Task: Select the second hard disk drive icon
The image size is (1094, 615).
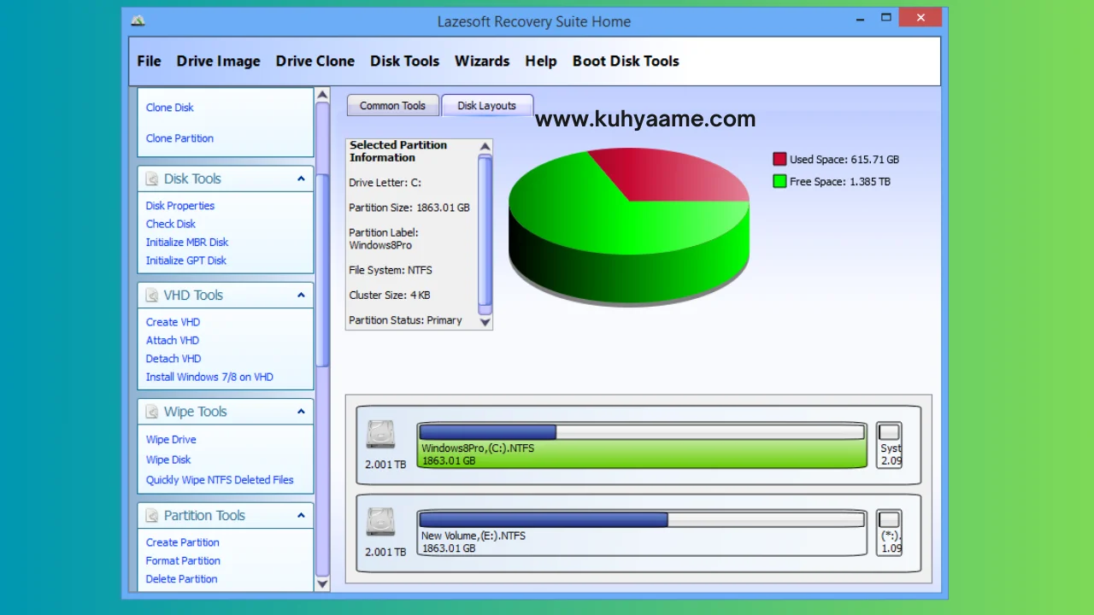Action: tap(381, 522)
